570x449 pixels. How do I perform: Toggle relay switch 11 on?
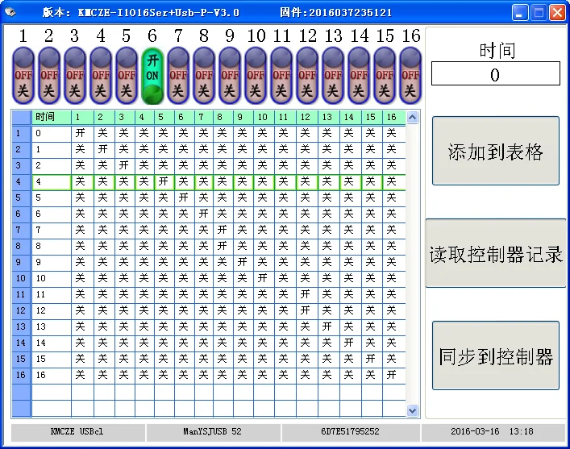tap(281, 76)
